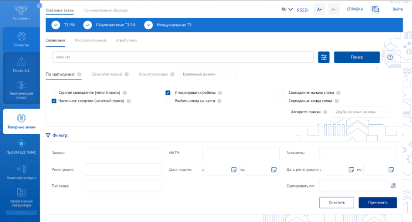This screenshot has width=412, height=222.
Task: Switch to Промышленные образцы tab
Action: coord(106,10)
